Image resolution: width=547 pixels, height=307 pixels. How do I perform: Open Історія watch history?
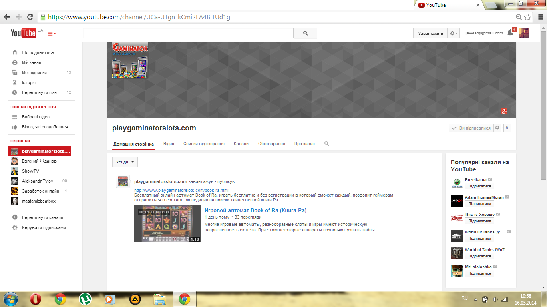point(29,82)
